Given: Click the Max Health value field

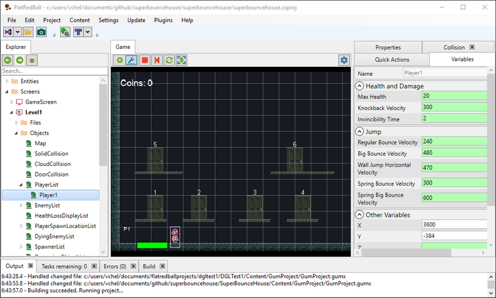Looking at the screenshot, I should [x=454, y=96].
